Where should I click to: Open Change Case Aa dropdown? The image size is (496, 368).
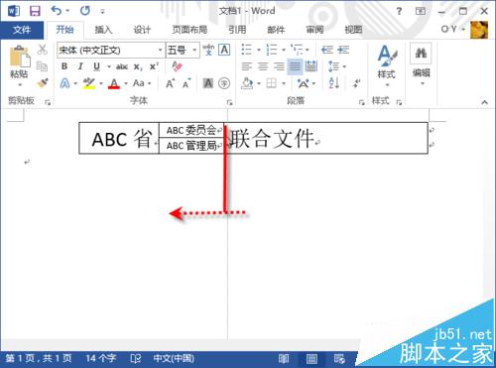(x=142, y=83)
